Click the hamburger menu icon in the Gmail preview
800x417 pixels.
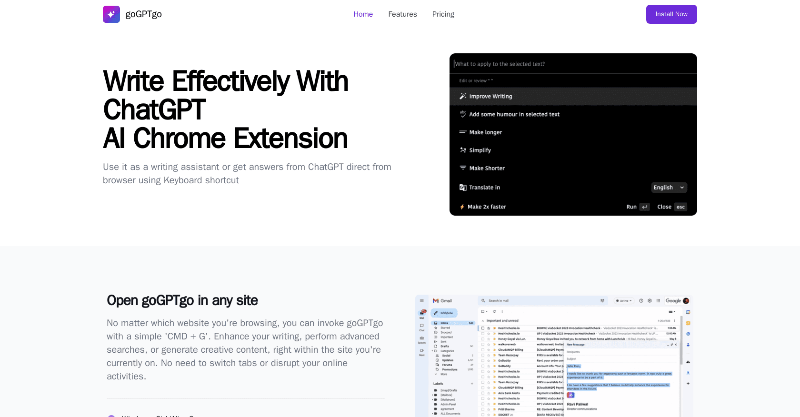422,301
